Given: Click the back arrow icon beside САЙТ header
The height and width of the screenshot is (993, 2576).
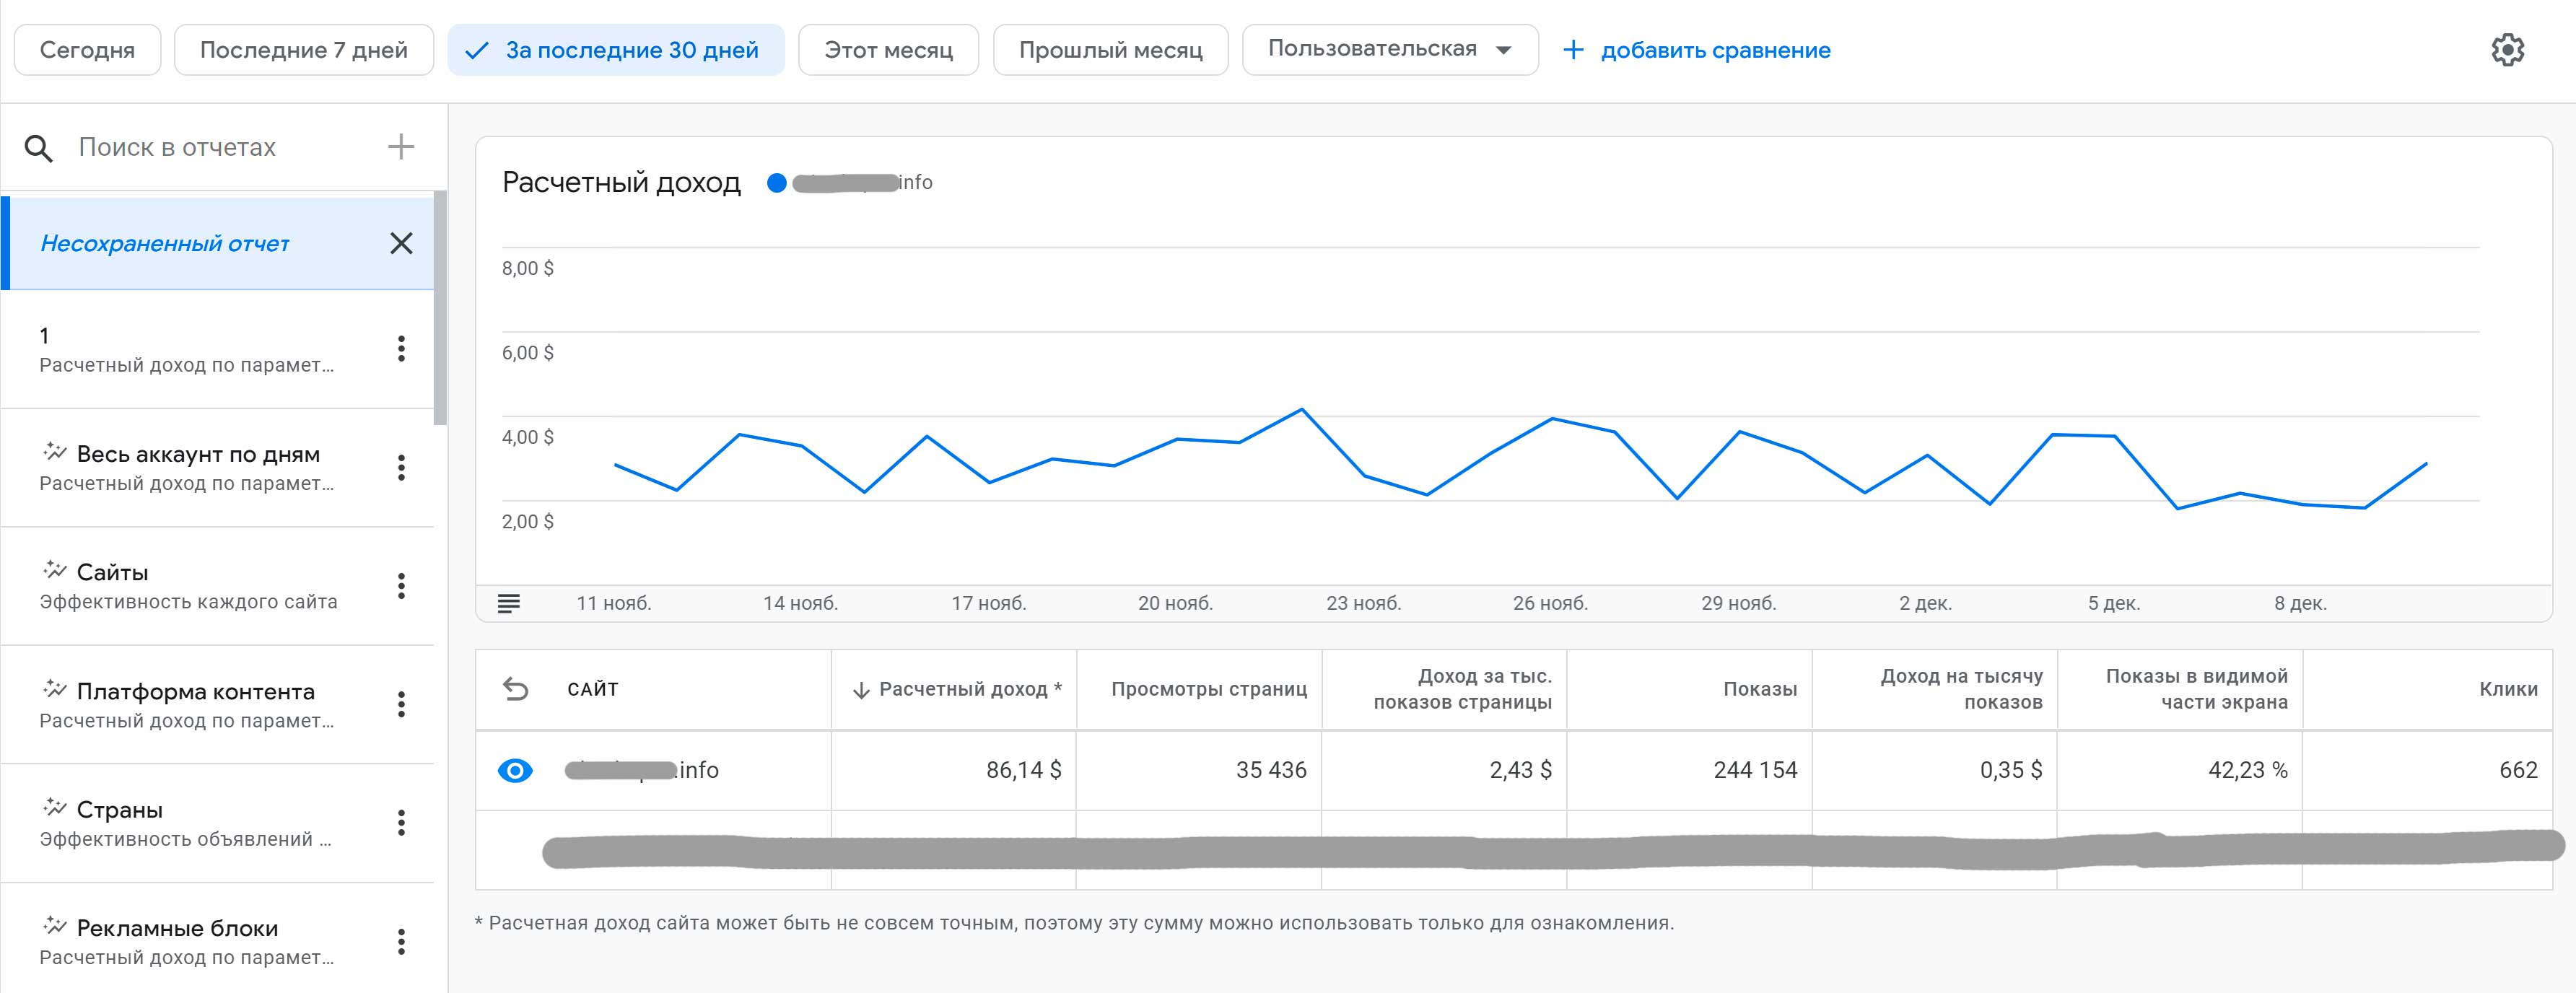Looking at the screenshot, I should [x=515, y=689].
